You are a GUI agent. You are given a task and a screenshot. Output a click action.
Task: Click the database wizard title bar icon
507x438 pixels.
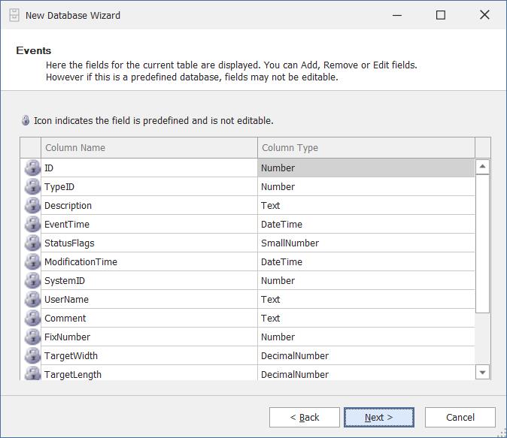point(13,15)
